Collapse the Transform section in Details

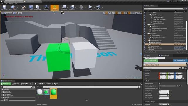point(144,71)
